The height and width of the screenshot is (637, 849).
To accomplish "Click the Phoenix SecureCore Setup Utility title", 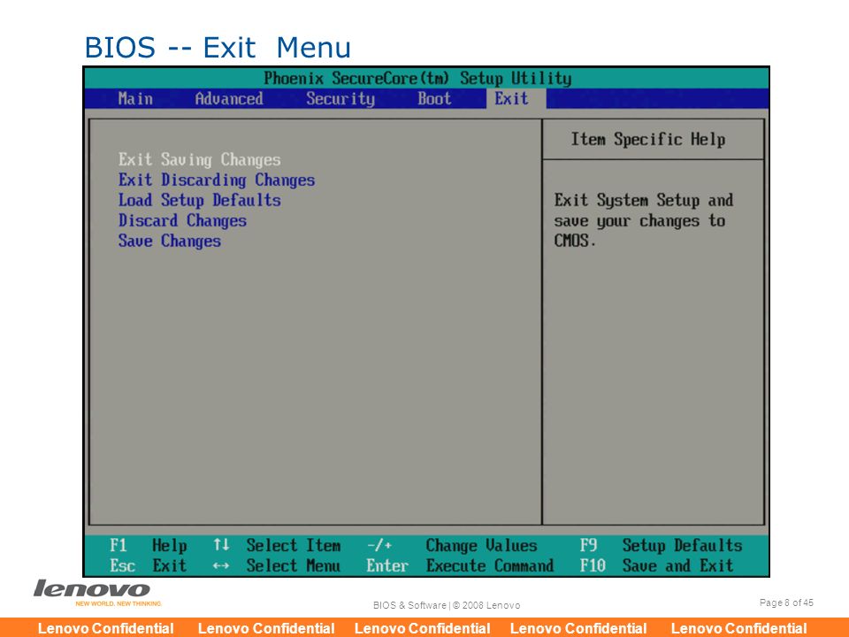I will coord(417,79).
